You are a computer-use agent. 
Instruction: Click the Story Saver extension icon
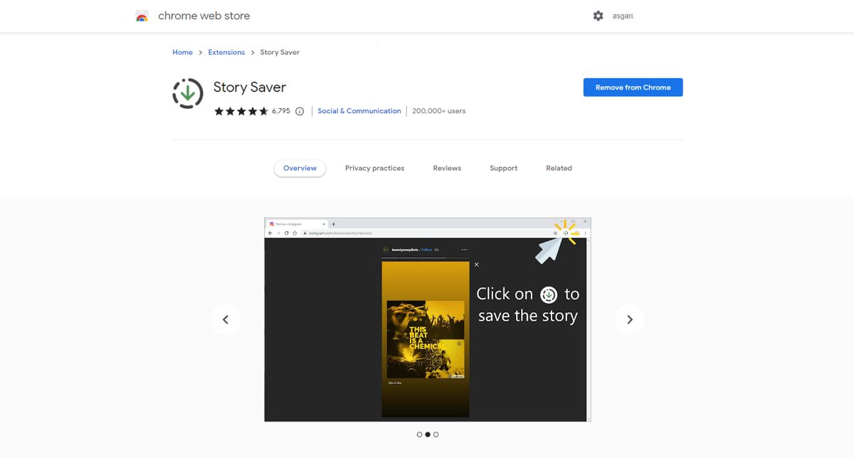point(188,94)
